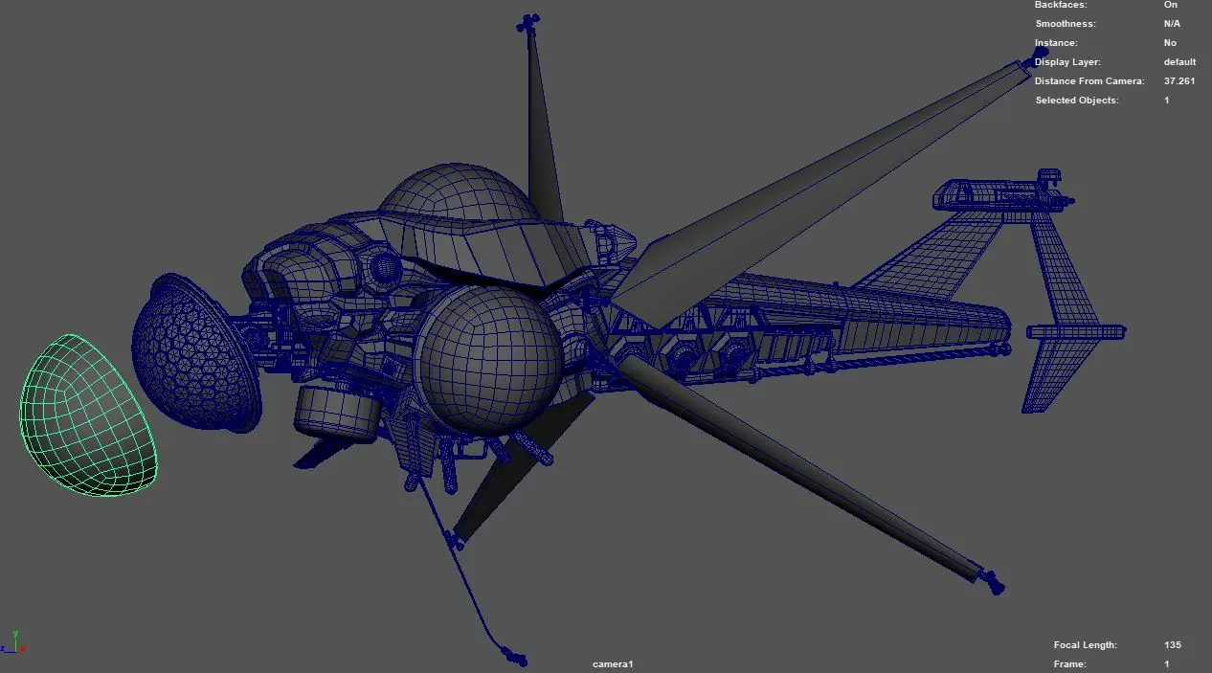The width and height of the screenshot is (1212, 673).
Task: Click the focal length value "135"
Action: pos(1173,645)
